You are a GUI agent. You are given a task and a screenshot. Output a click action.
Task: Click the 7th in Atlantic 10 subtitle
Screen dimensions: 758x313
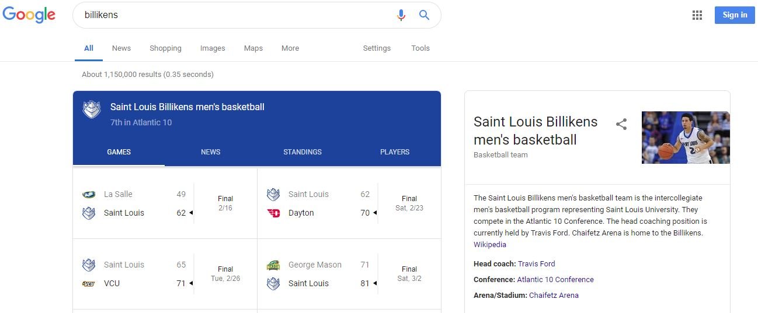click(141, 122)
